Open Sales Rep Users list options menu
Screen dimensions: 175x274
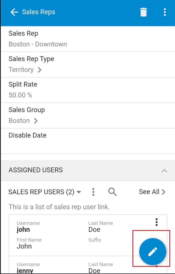click(x=93, y=192)
